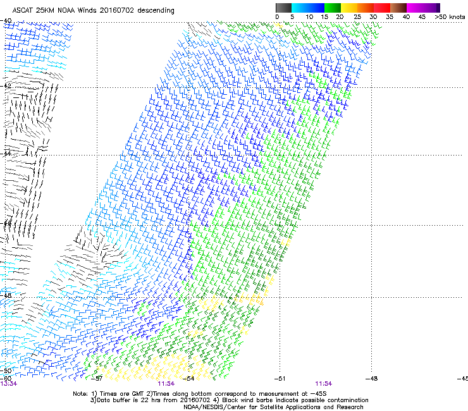Click the '11:54' timestamp beside the -51 label

[x=324, y=384]
